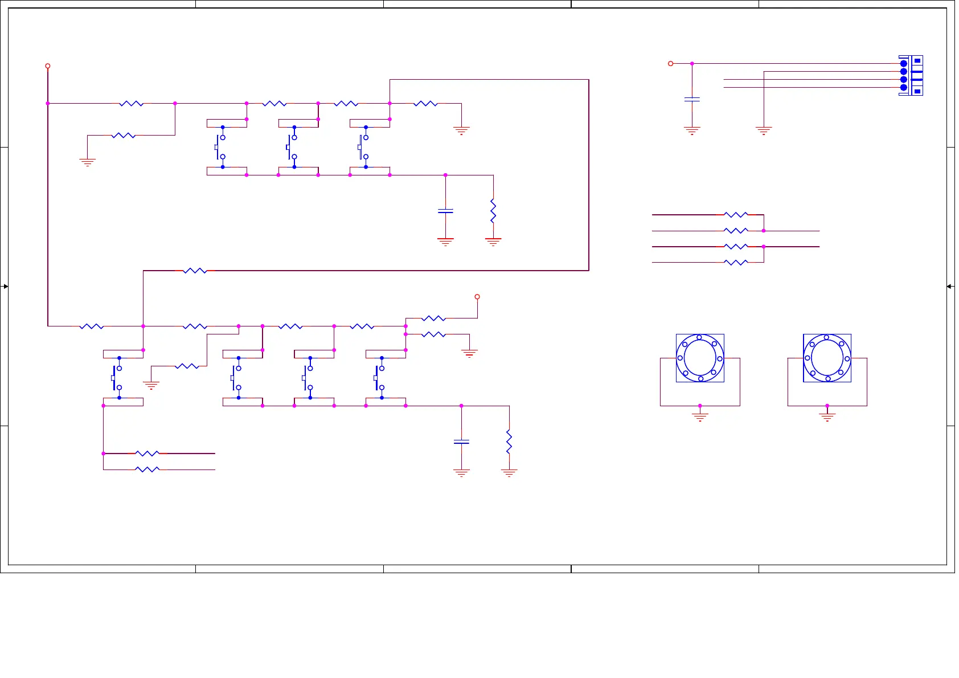
Task: Select the isolated leftmost lower-row push button
Action: coord(117,378)
